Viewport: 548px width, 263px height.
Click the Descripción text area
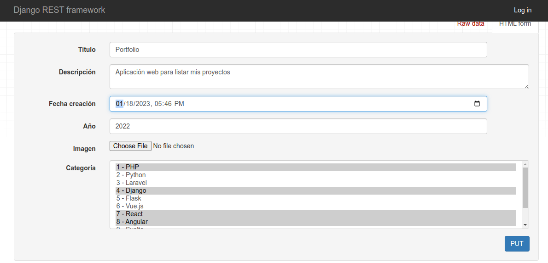[319, 77]
